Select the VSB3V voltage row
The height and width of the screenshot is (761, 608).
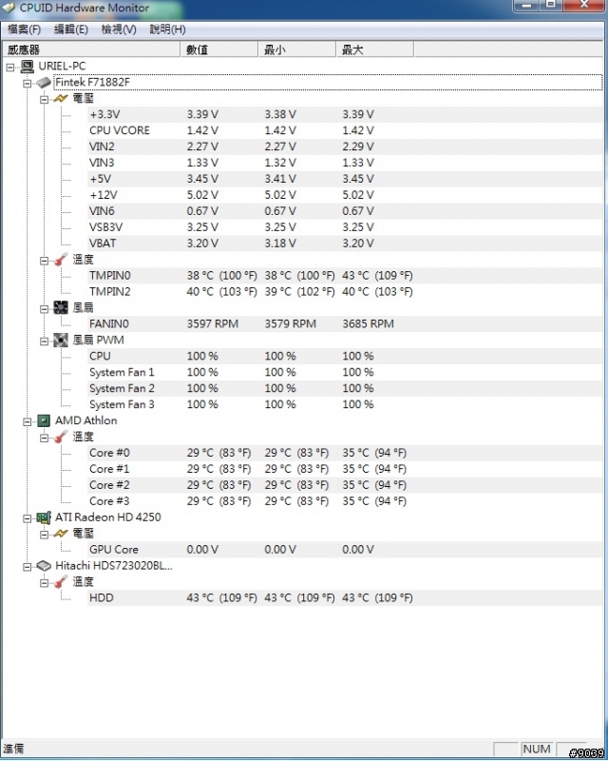pyautogui.click(x=345, y=227)
